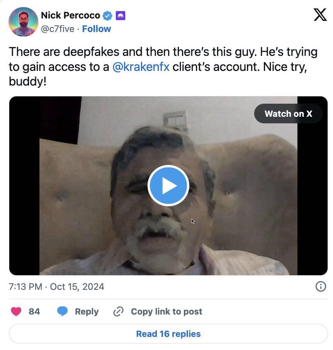Click the X logo icon
333x350 pixels.
[320, 15]
